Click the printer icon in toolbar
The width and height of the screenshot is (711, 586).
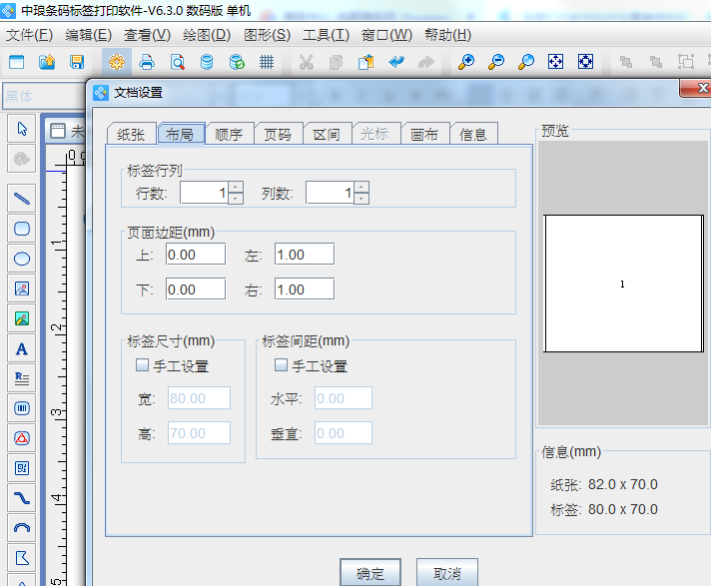(147, 62)
